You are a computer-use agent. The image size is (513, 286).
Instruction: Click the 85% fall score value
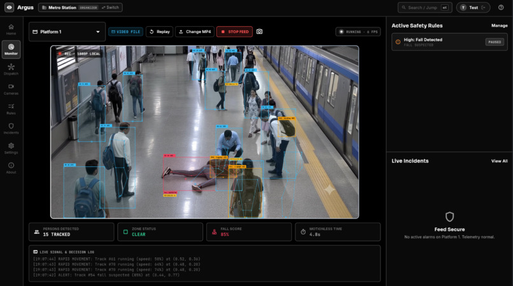pyautogui.click(x=225, y=234)
